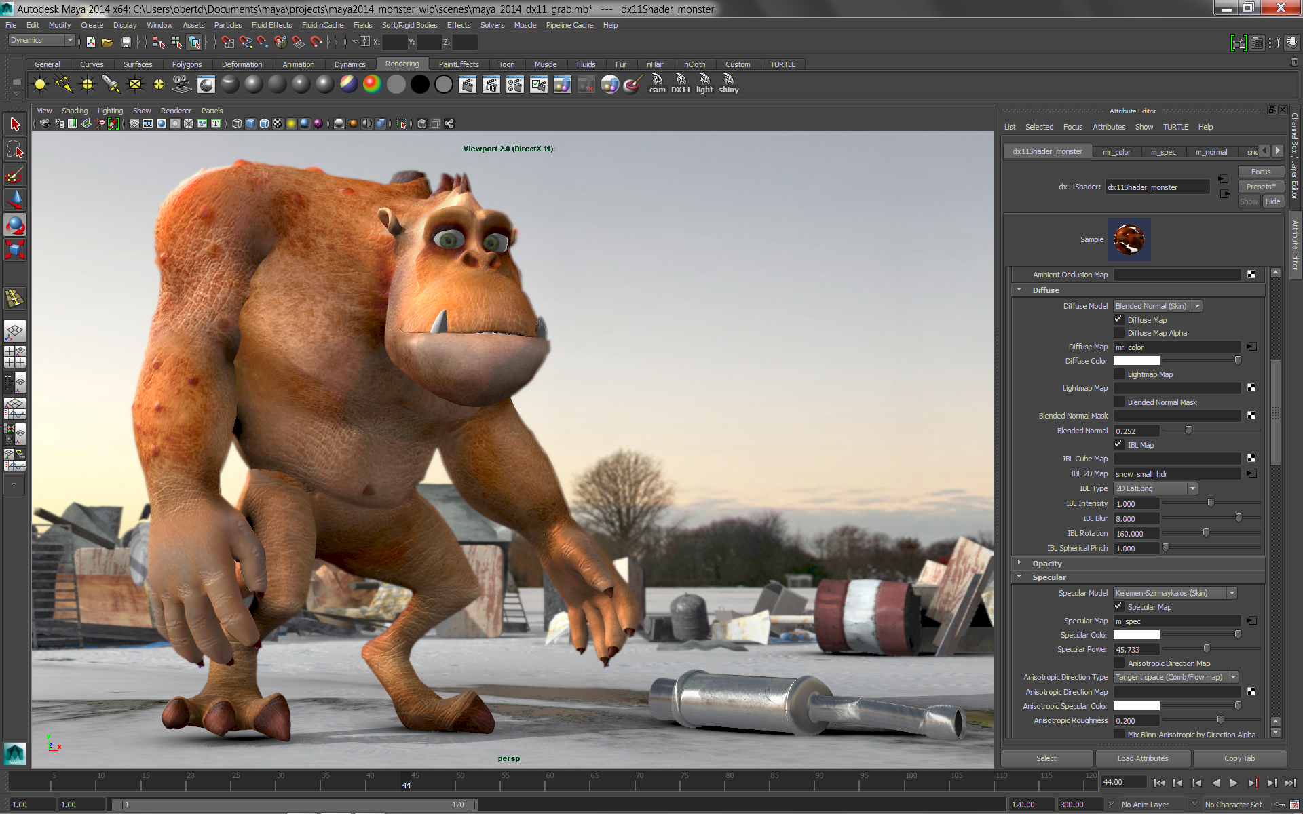
Task: Click the shiny shelf button
Action: coord(728,84)
